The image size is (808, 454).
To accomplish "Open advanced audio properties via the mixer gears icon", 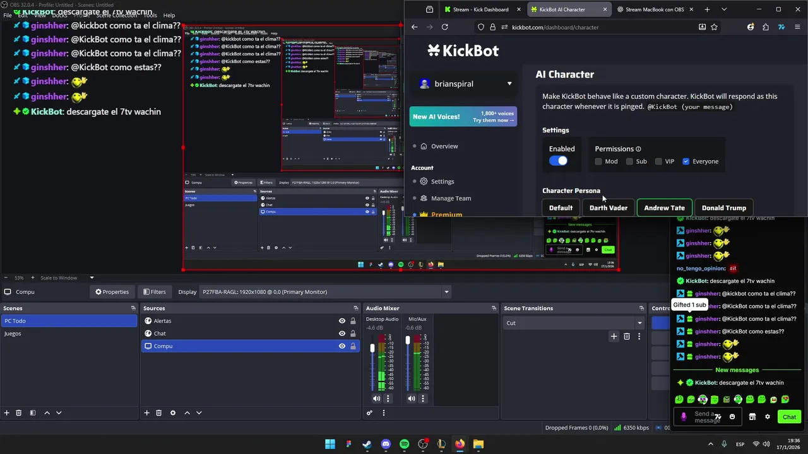I will click(x=370, y=413).
